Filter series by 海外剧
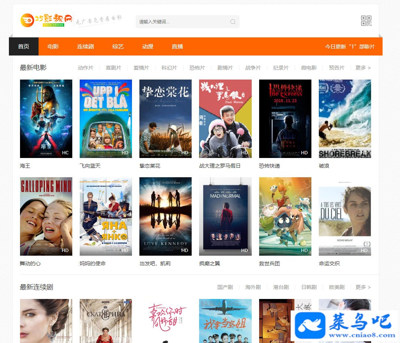This screenshot has width=400, height=343. point(253,287)
